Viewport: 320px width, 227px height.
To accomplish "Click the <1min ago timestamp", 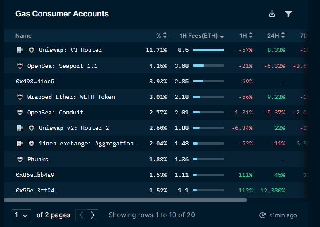I will coord(283,215).
